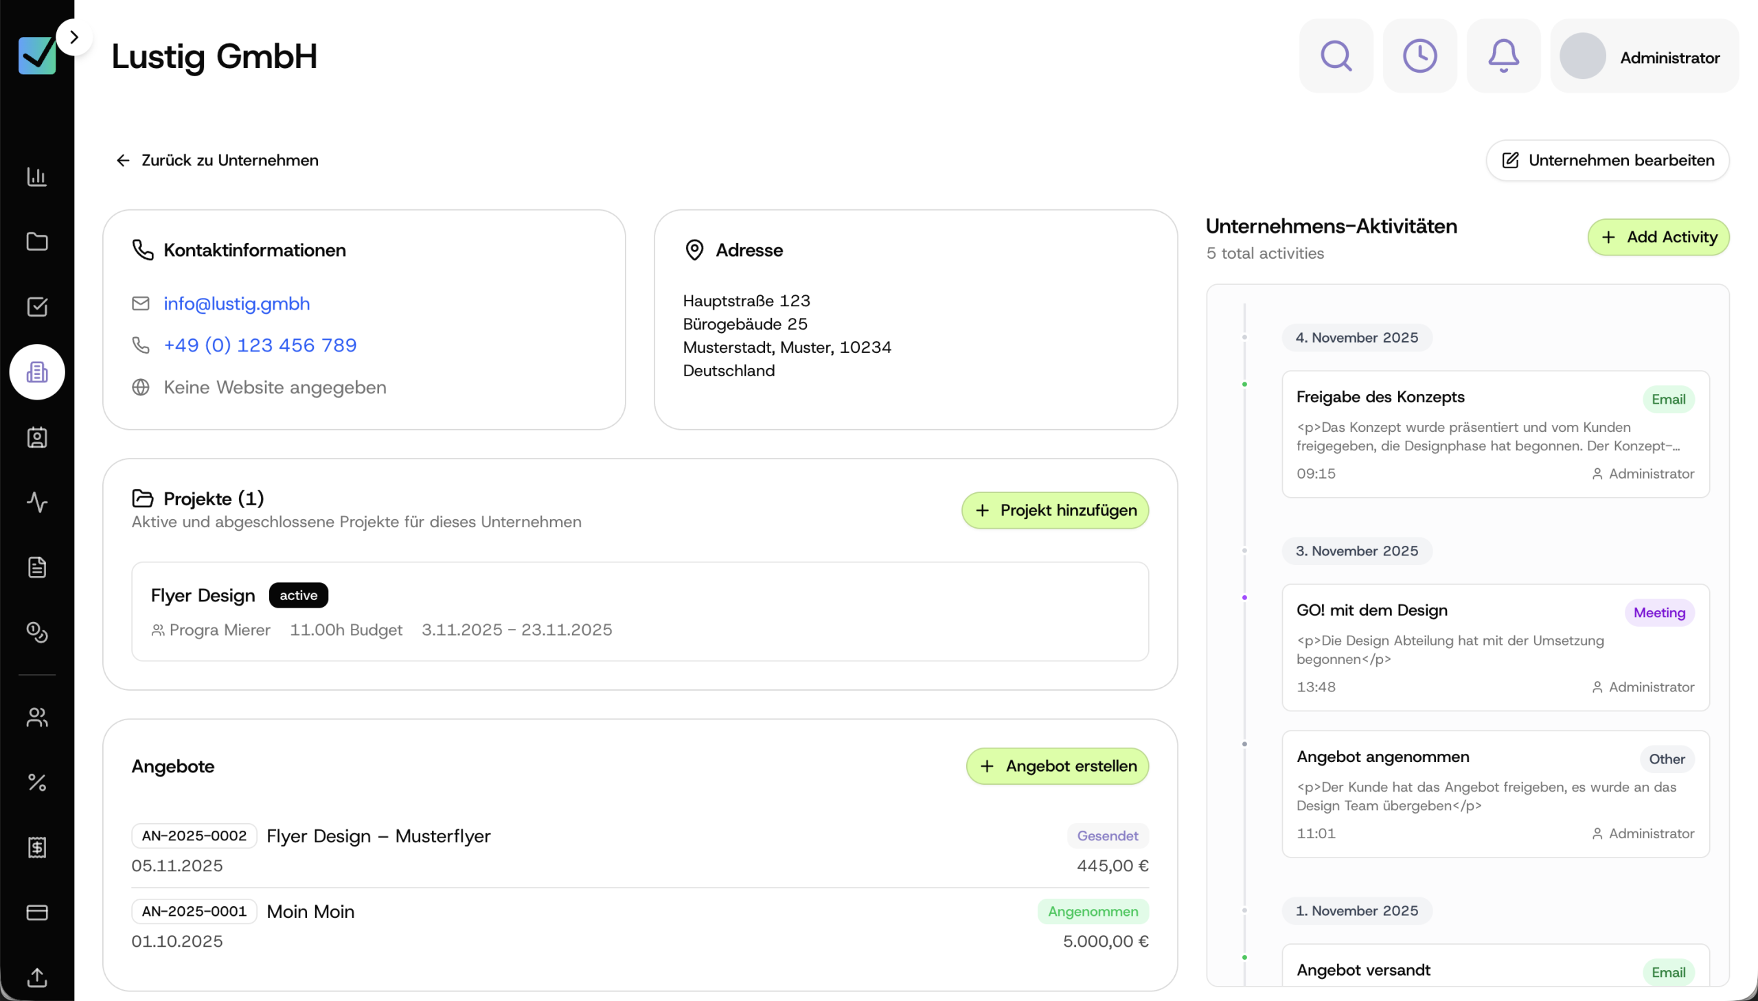Screen dimensions: 1758x1001
Task: Open notifications bell icon
Action: (1503, 56)
